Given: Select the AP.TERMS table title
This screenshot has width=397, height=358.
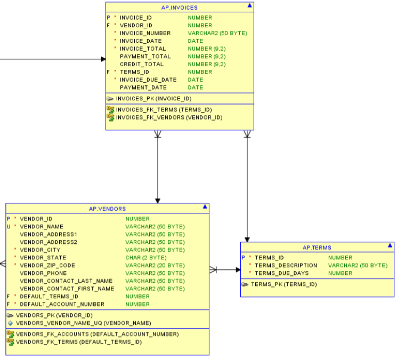Looking at the screenshot, I should click(x=317, y=248).
